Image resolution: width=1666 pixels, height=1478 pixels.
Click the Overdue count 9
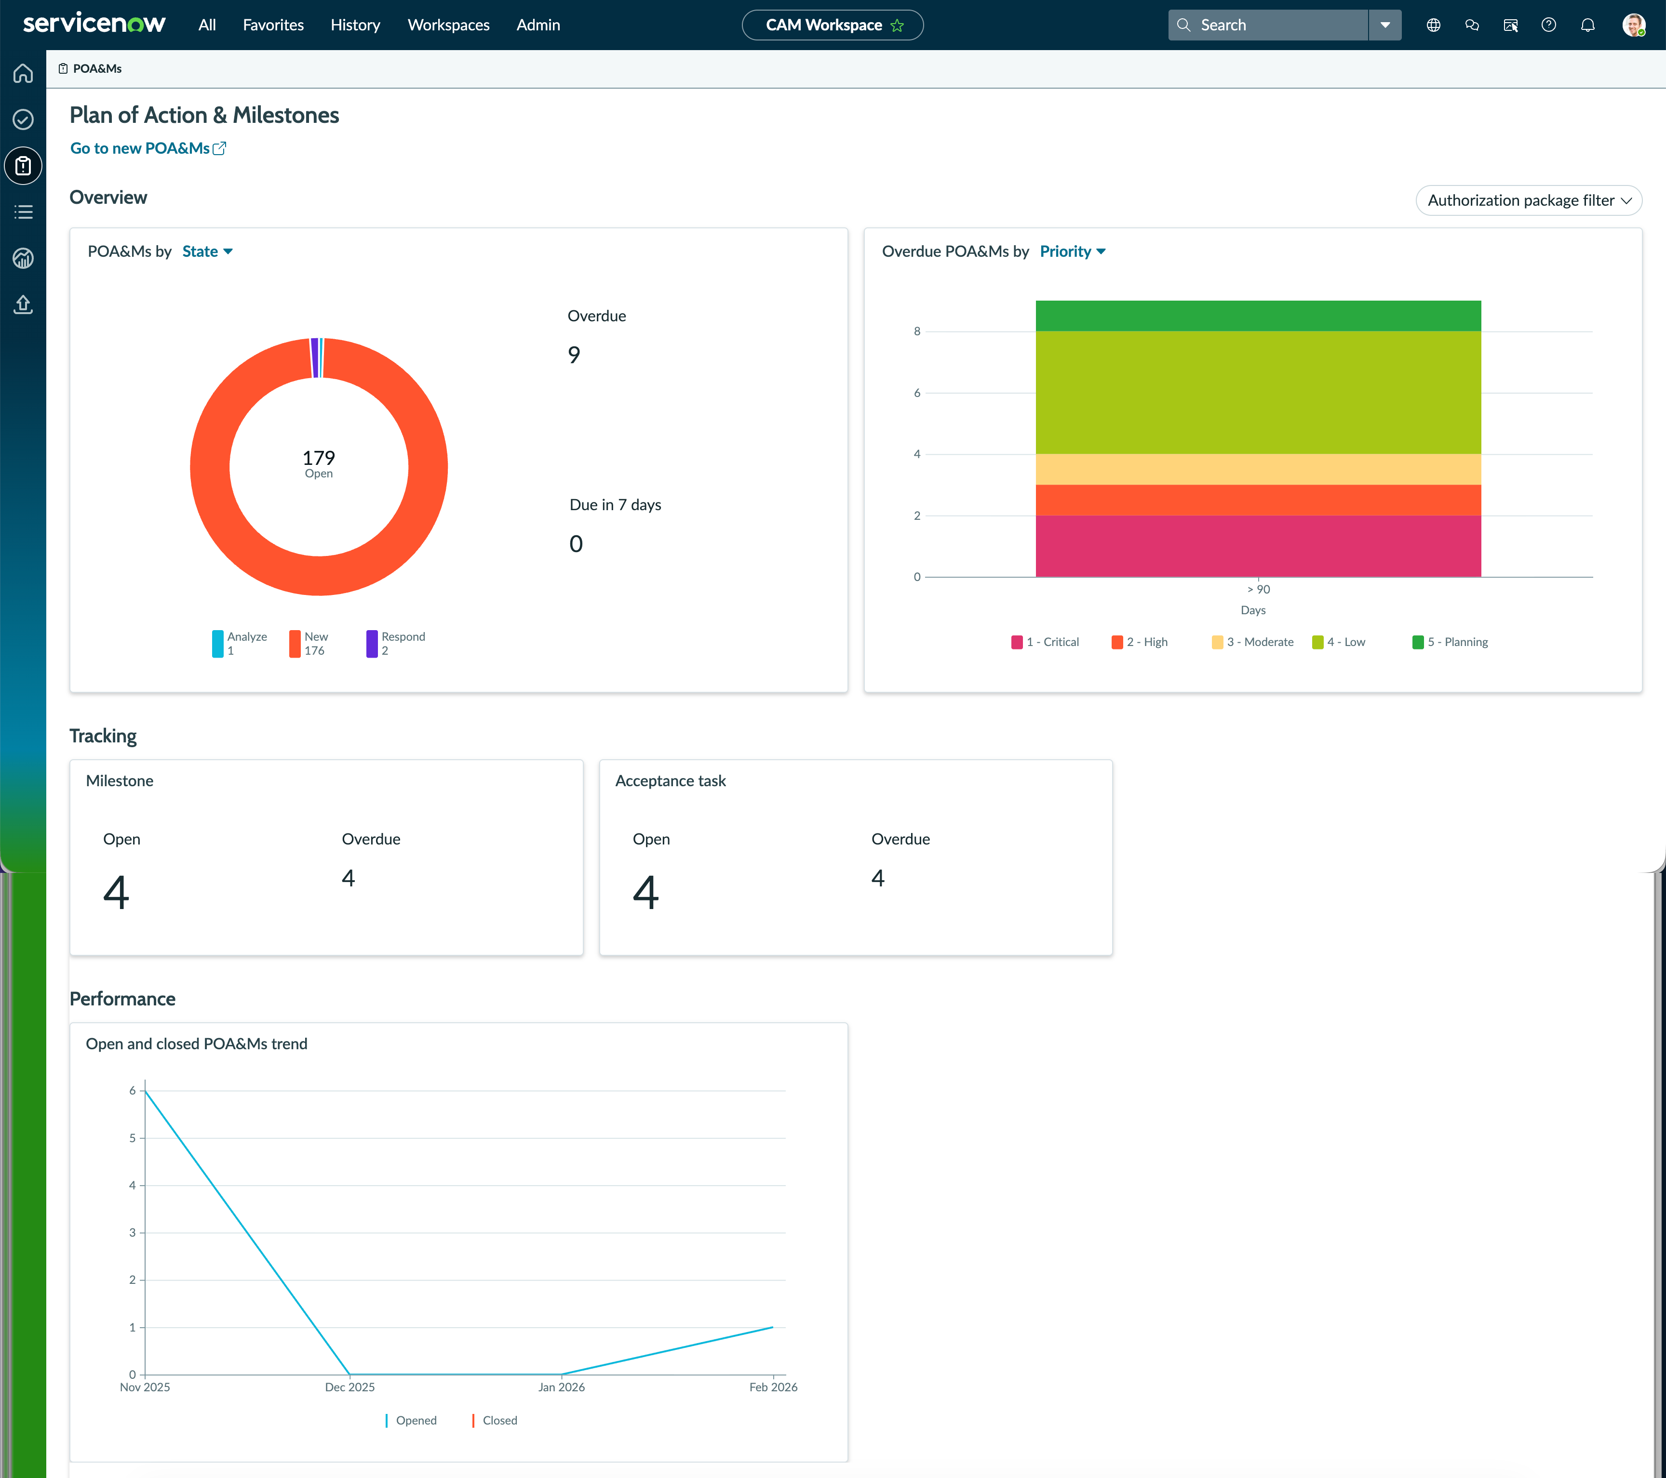[574, 355]
